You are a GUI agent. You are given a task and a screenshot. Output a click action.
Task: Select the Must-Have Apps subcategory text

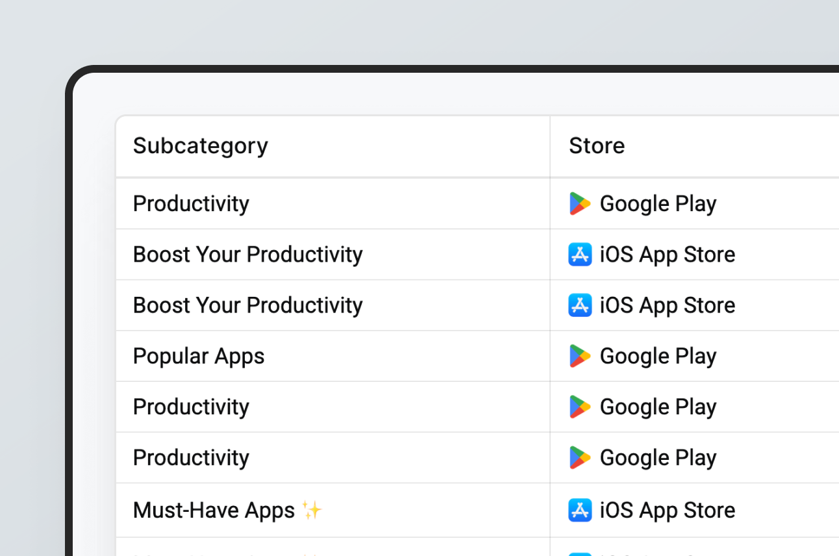tap(214, 511)
